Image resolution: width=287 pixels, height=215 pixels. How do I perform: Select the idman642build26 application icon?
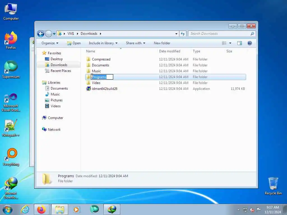(x=88, y=89)
